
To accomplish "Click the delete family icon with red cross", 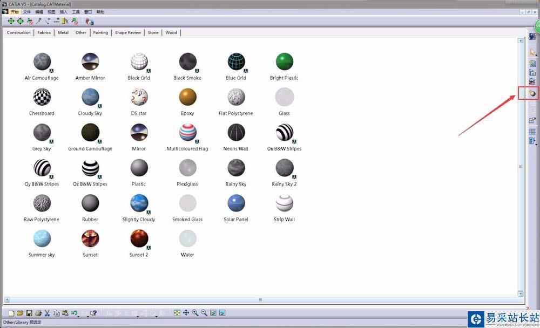I will click(x=532, y=82).
